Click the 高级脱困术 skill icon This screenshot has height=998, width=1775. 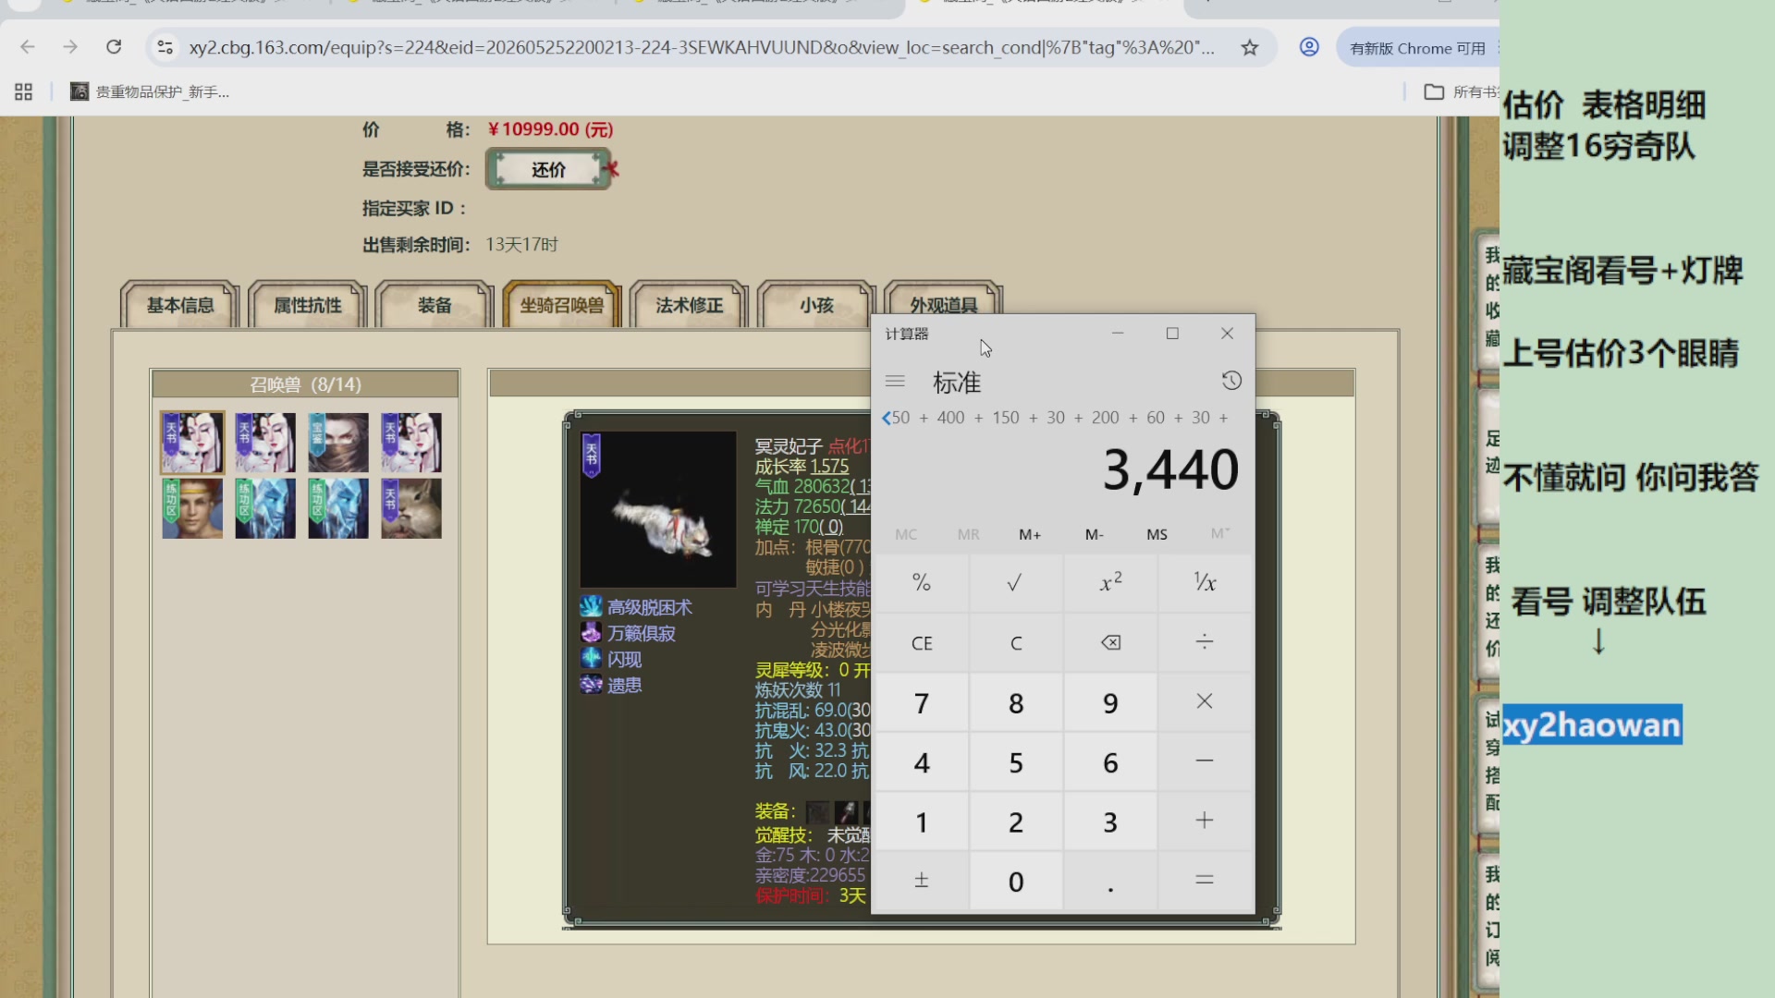pyautogui.click(x=591, y=607)
